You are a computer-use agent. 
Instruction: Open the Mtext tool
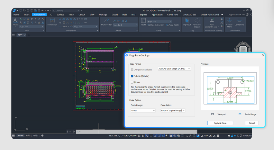pos(15,22)
